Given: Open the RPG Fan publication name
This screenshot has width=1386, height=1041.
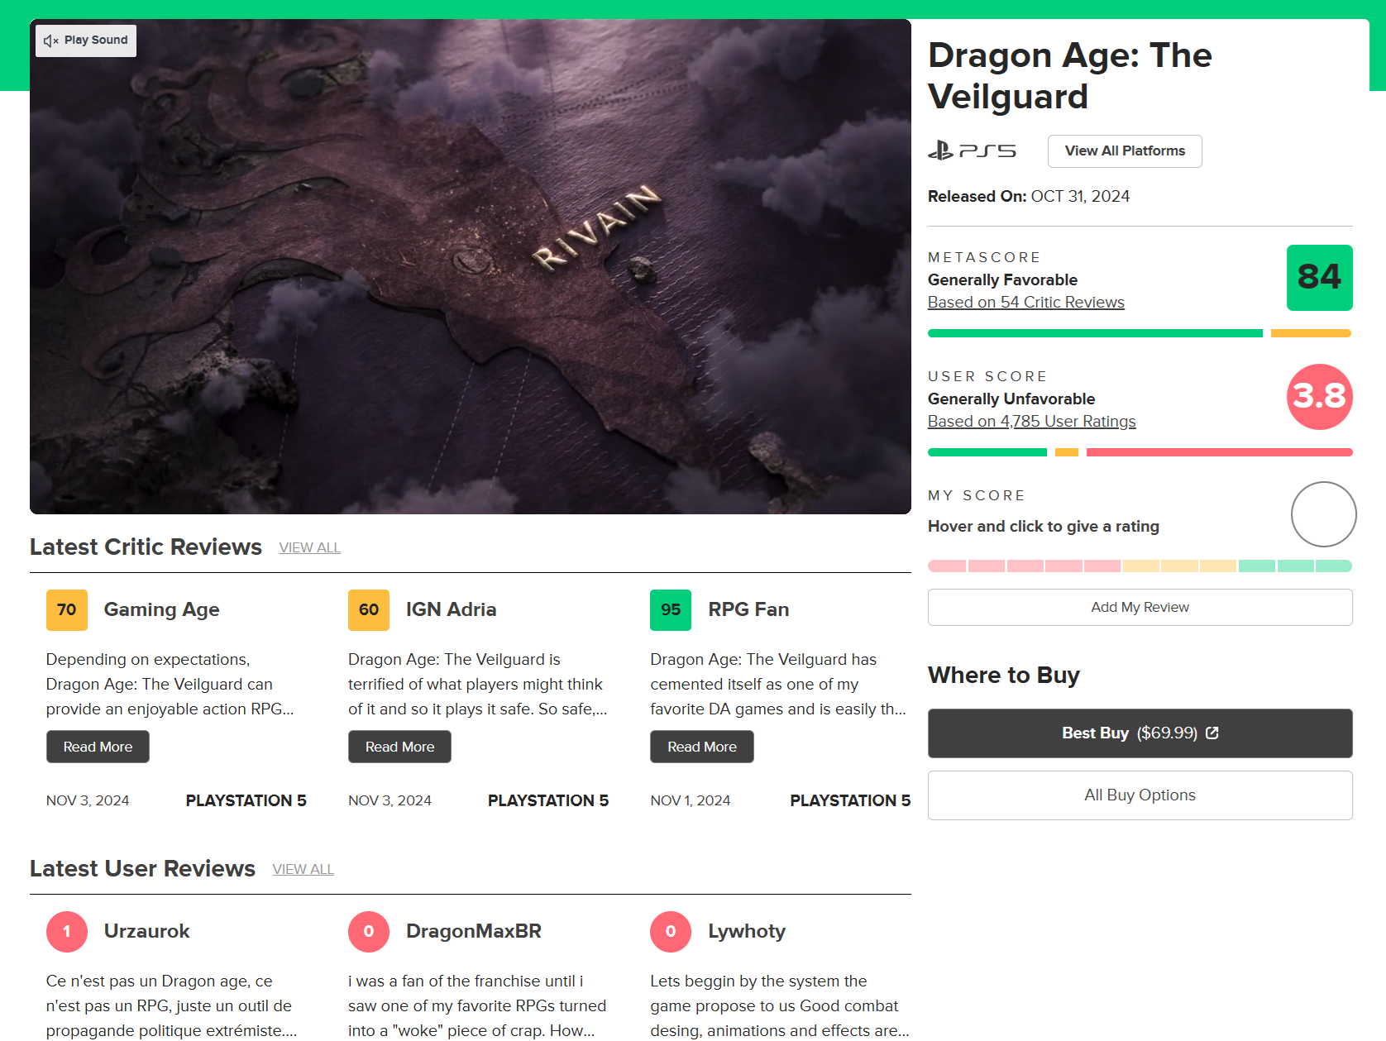Looking at the screenshot, I should pos(748,609).
